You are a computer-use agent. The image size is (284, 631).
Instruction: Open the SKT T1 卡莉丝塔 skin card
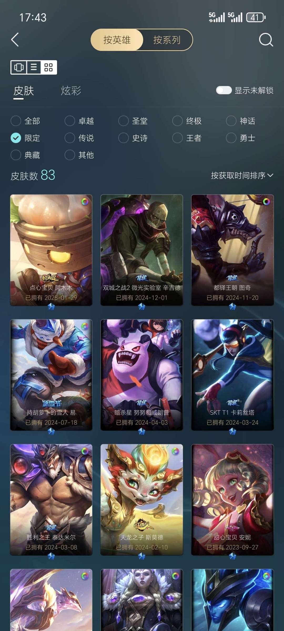(232, 375)
